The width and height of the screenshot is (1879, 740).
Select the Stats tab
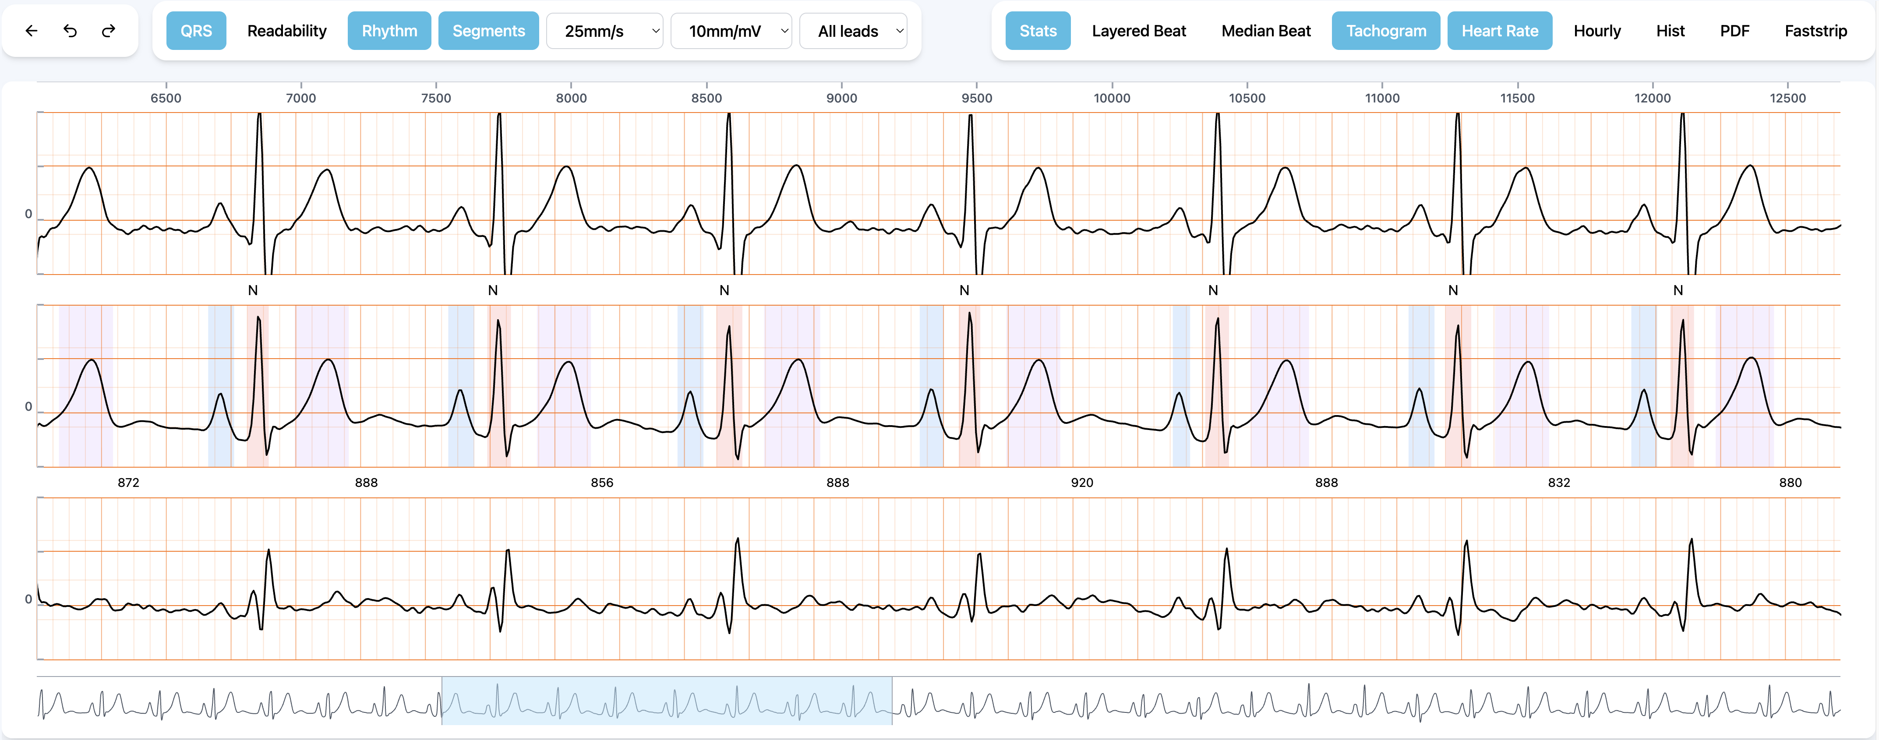[1037, 31]
